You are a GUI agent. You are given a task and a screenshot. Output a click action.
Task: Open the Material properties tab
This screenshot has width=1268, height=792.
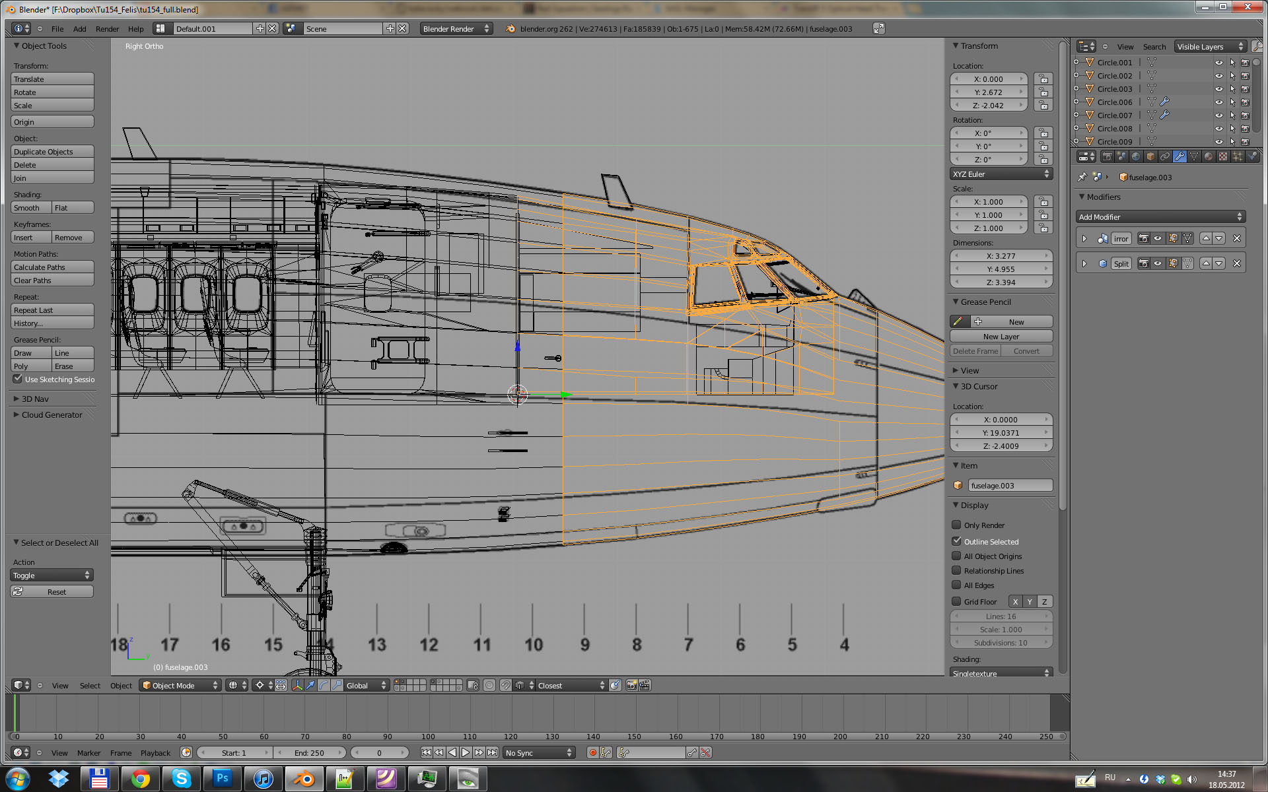point(1209,157)
